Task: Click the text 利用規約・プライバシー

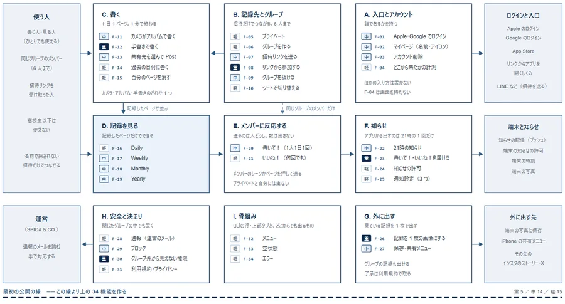Action: (154, 269)
